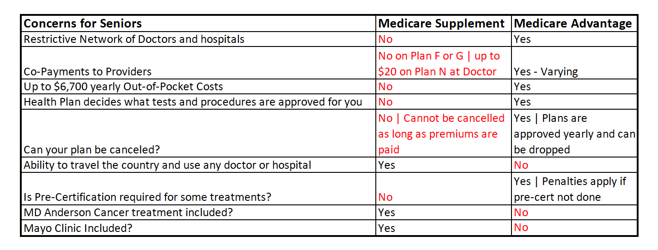Select the Ability to travel the country cell

(199, 165)
